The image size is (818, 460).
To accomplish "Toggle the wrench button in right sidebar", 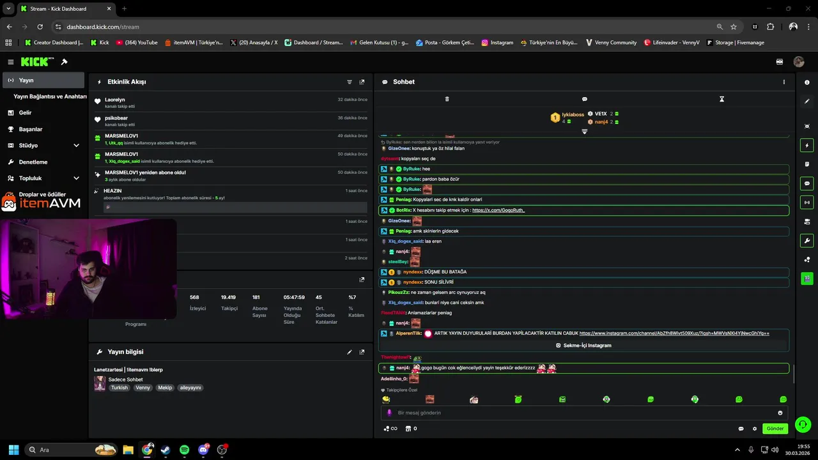I will [x=807, y=241].
